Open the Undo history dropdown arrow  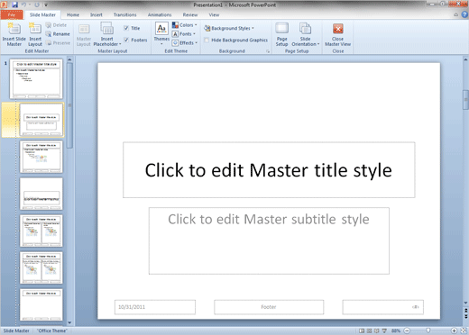(x=30, y=5)
